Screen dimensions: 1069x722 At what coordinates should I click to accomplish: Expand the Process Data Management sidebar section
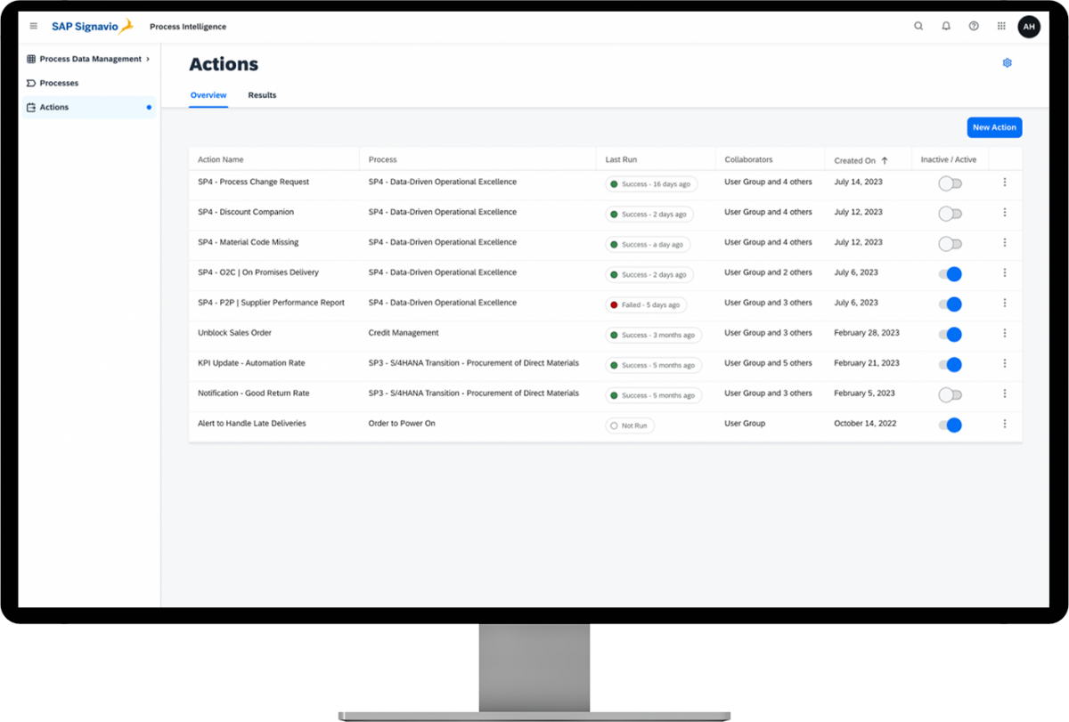pyautogui.click(x=148, y=59)
